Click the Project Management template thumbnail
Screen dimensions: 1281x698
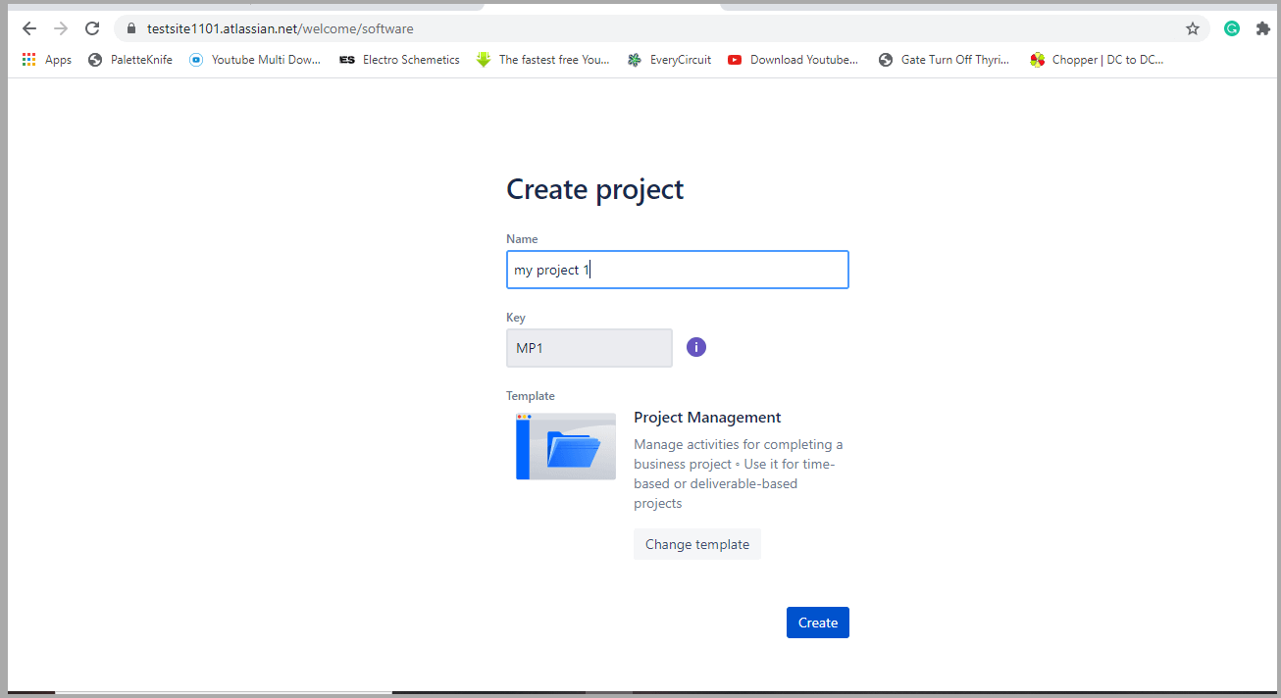point(566,446)
